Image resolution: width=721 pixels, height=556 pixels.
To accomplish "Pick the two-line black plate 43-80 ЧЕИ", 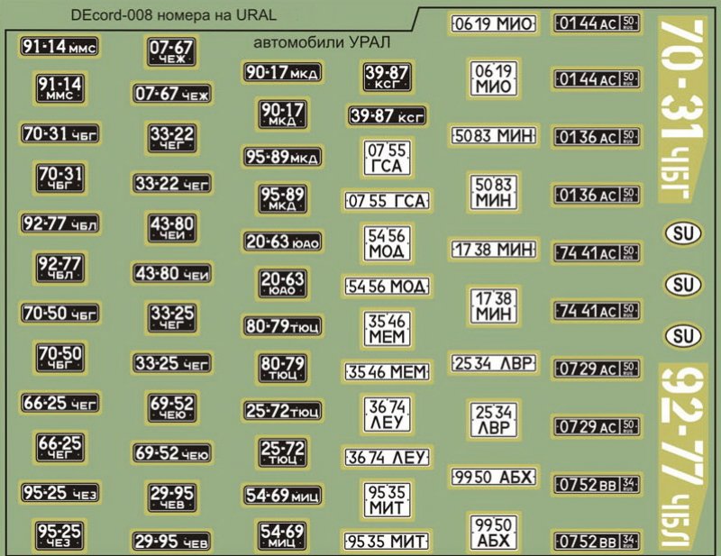I will click(x=172, y=228).
